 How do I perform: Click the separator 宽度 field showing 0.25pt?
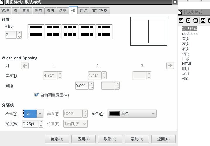(30, 124)
